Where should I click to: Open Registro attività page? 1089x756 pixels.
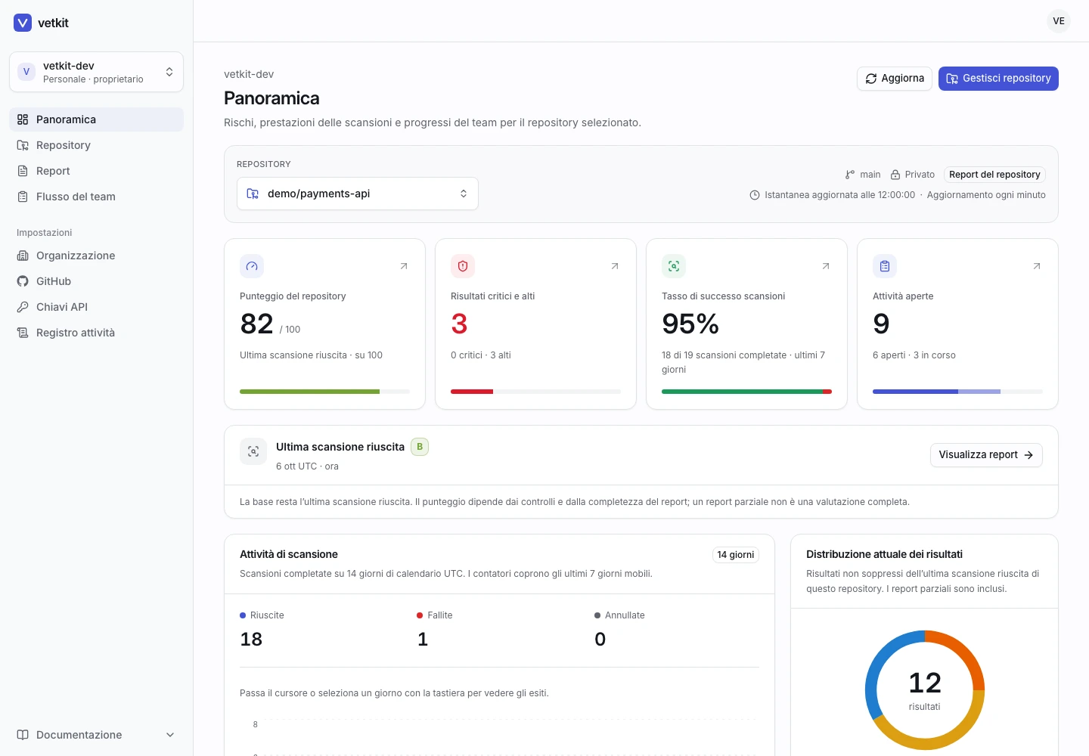pos(96,333)
